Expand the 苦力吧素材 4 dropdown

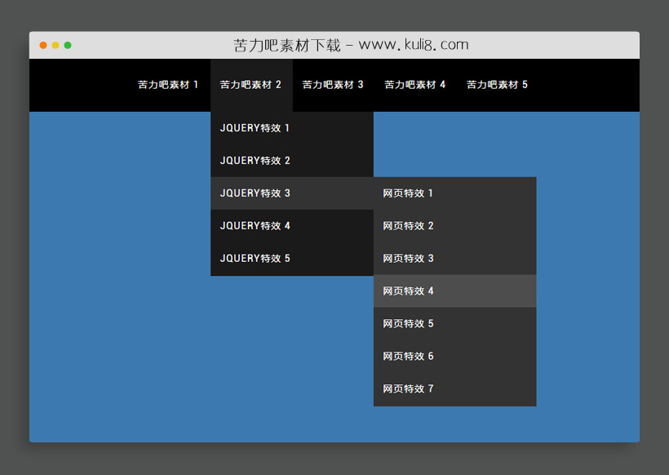pyautogui.click(x=414, y=84)
